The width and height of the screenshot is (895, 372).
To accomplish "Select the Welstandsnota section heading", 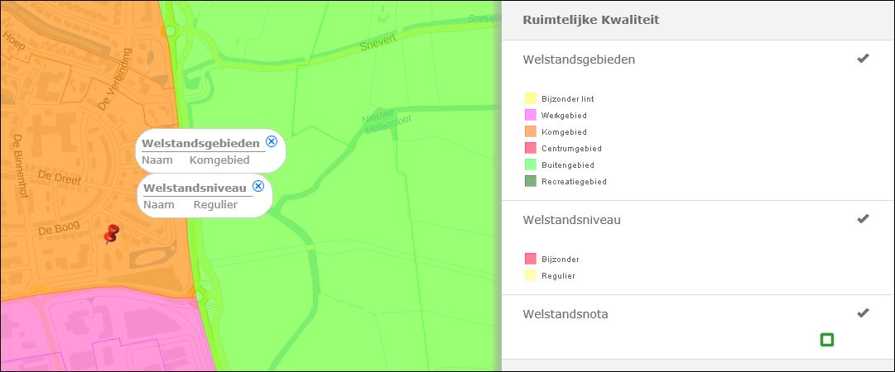I will click(565, 314).
